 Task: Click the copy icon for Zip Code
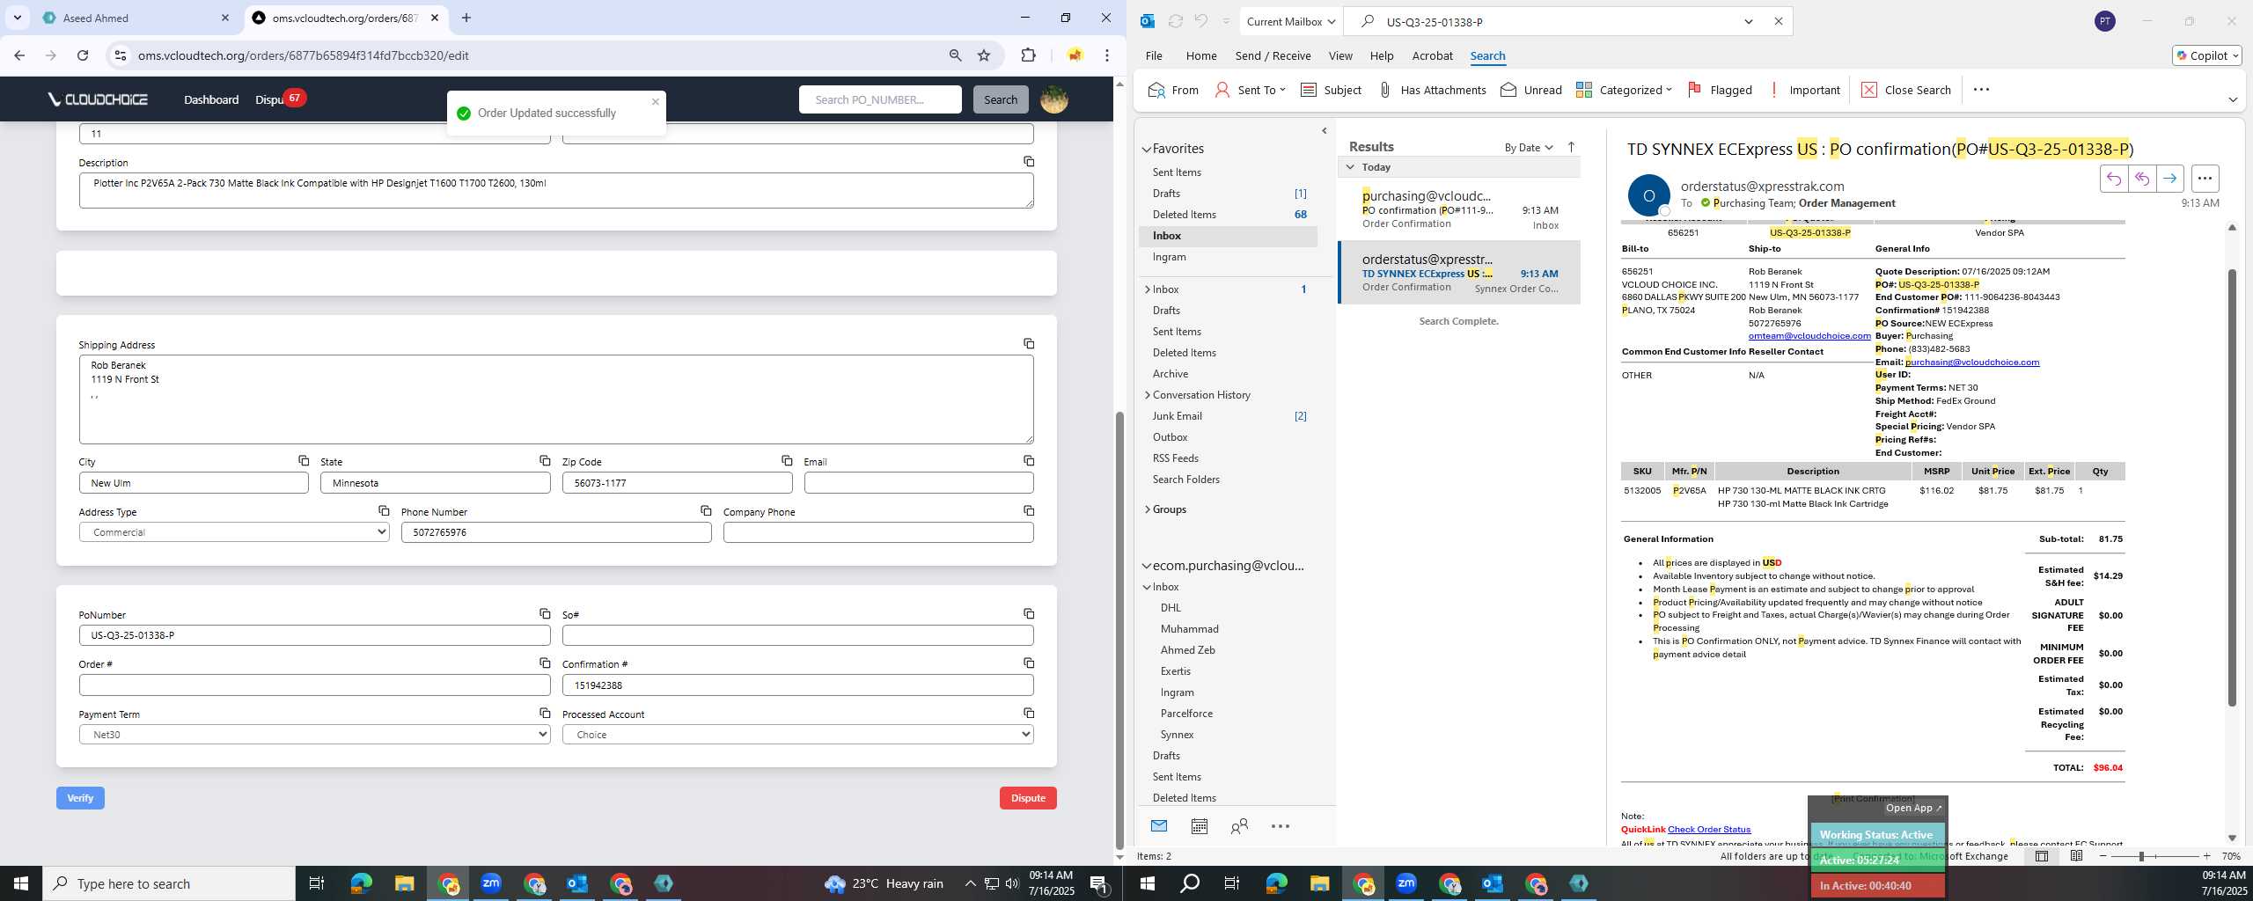[x=787, y=461]
